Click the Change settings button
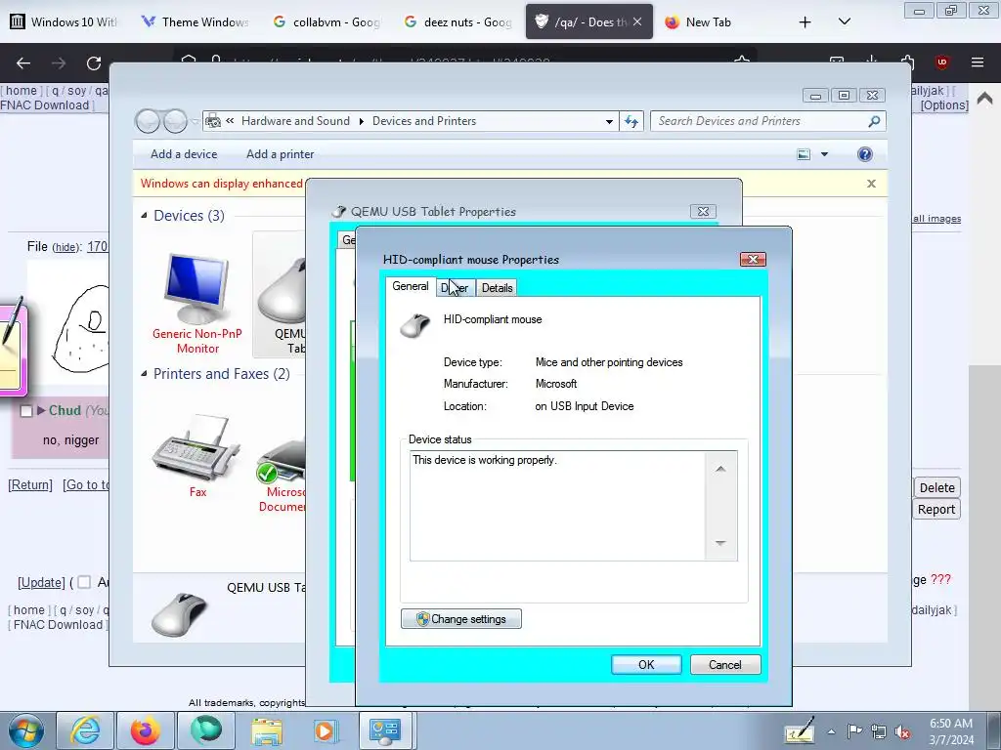The height and width of the screenshot is (750, 1001). click(461, 618)
